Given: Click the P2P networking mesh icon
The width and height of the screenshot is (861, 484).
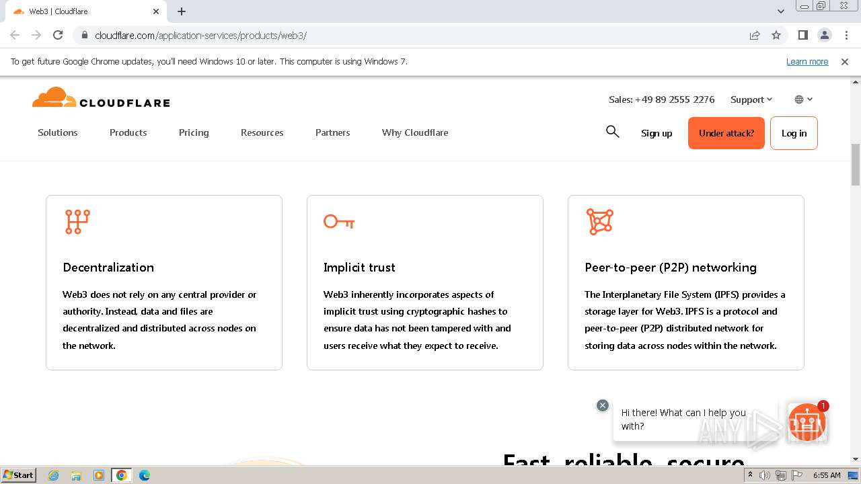Looking at the screenshot, I should pos(599,222).
